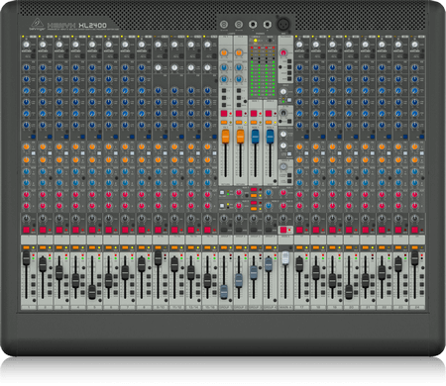The width and height of the screenshot is (446, 386).
Task: Click the white main mix fader
Action: tap(285, 258)
